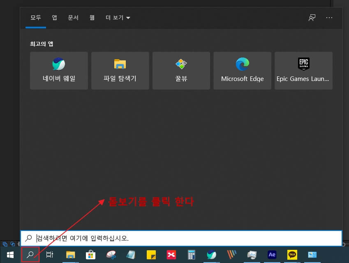Switch to the 앱 tab
349x263 pixels.
click(x=55, y=18)
